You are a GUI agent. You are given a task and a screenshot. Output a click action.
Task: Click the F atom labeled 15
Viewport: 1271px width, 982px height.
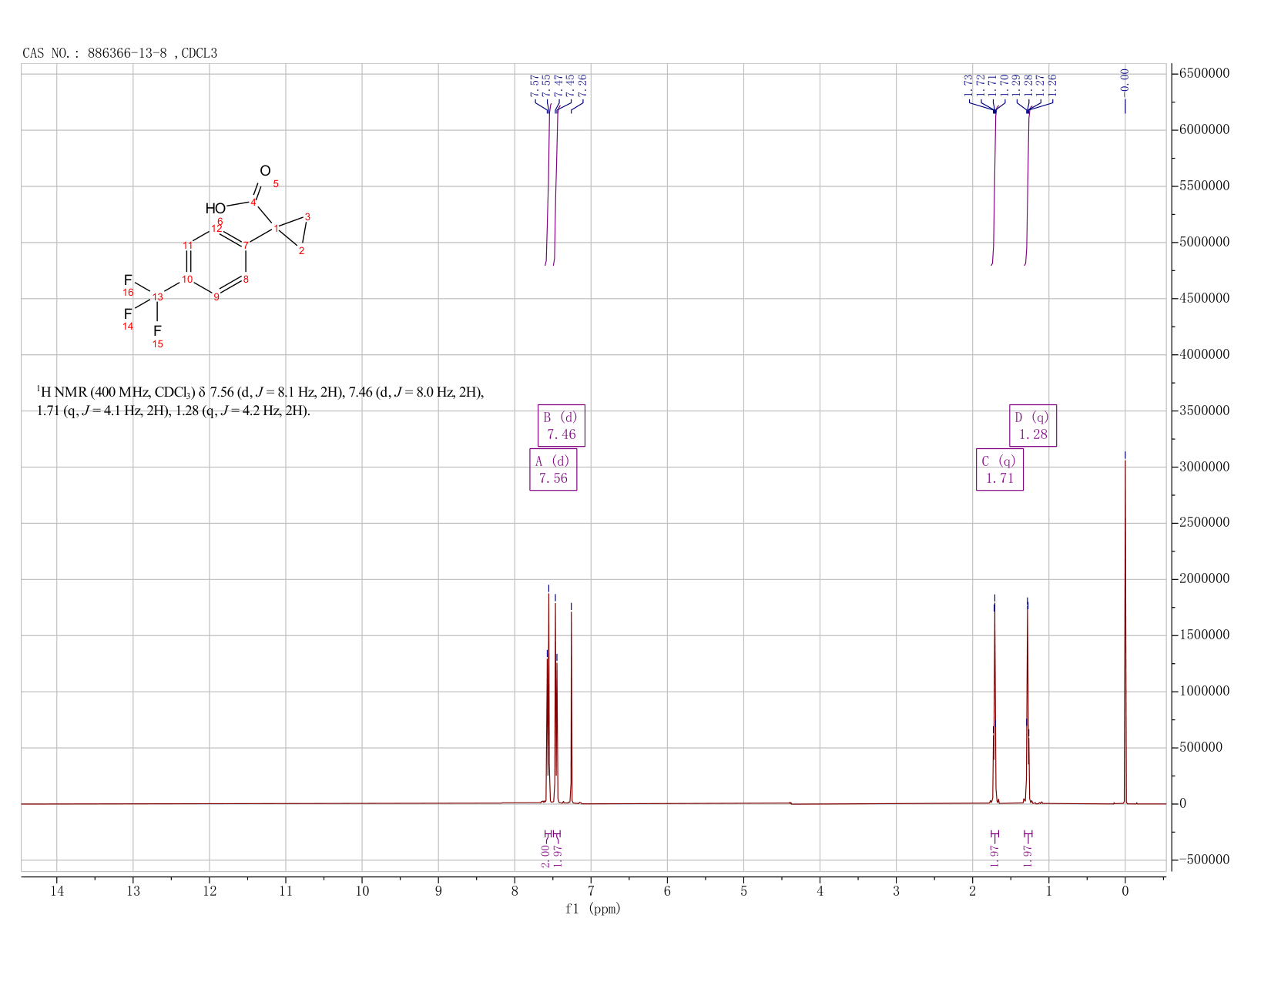[x=157, y=331]
